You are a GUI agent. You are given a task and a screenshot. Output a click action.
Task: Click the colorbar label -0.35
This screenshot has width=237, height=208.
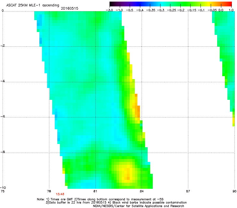[x=151, y=10]
